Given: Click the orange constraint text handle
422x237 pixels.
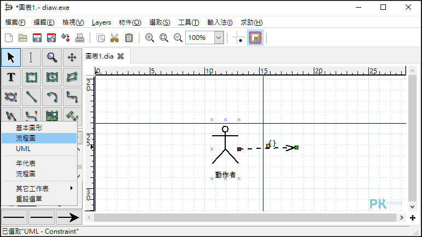Looking at the screenshot, I should (268, 146).
